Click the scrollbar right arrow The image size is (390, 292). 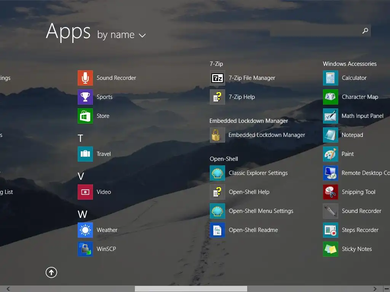[x=375, y=289]
